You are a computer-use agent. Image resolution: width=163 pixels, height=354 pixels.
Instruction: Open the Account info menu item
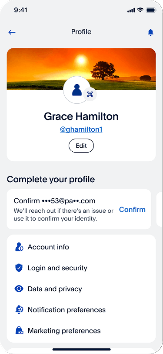81,247
